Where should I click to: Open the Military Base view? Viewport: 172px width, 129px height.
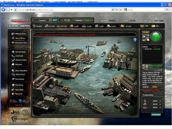point(19,34)
